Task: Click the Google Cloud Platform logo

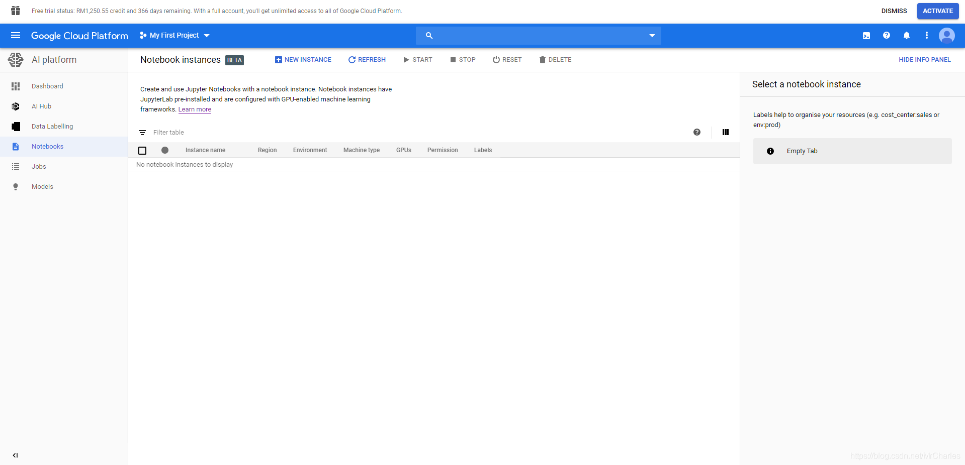Action: pos(79,36)
